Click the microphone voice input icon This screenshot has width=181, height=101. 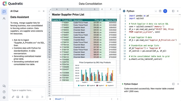click(x=22, y=97)
